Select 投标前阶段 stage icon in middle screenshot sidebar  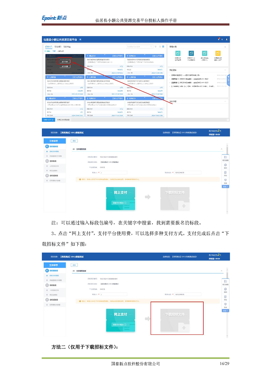(x=47, y=146)
